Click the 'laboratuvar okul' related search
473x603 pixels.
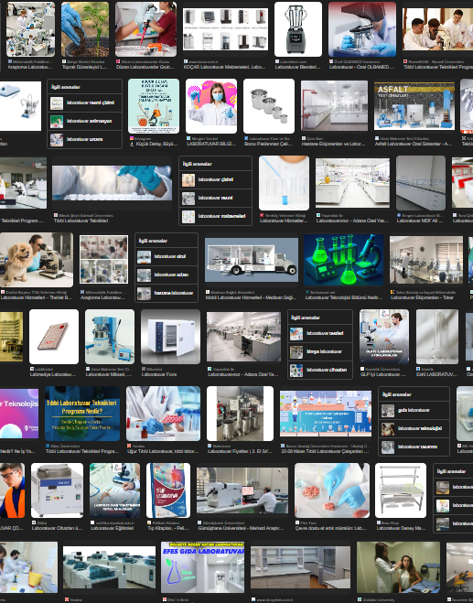click(x=167, y=256)
